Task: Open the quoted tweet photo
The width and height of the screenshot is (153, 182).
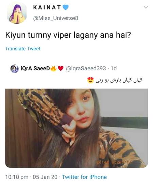Action: pos(76,128)
